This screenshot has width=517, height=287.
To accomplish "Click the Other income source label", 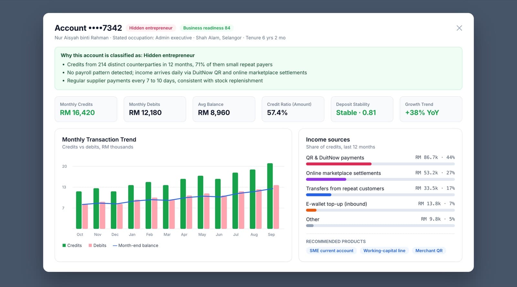I will [313, 220].
